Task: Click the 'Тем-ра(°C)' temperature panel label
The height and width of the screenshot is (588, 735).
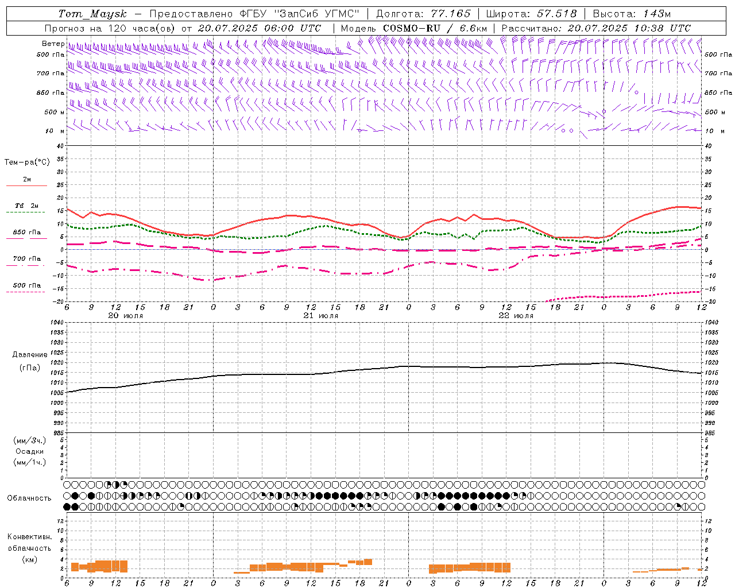Action: pos(27,163)
